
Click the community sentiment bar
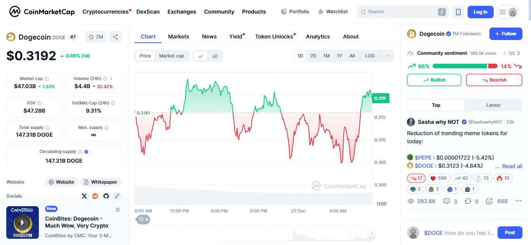465,66
